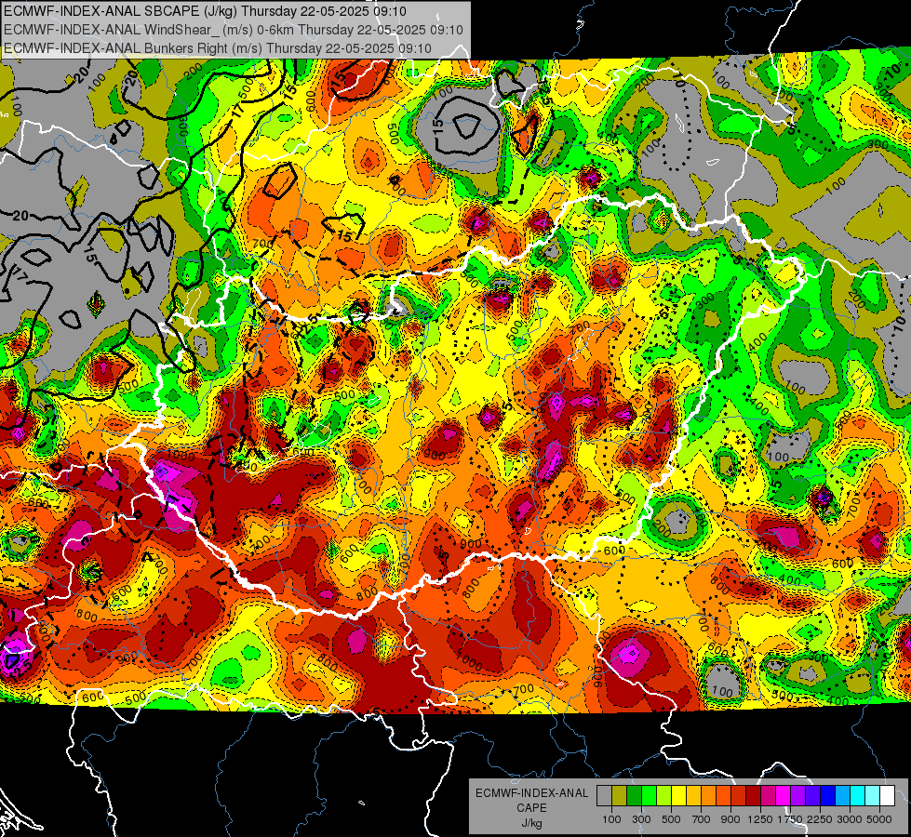Click ECMWF-INDEX-ANAL label in the legend box
The width and height of the screenshot is (911, 837).
click(x=531, y=793)
